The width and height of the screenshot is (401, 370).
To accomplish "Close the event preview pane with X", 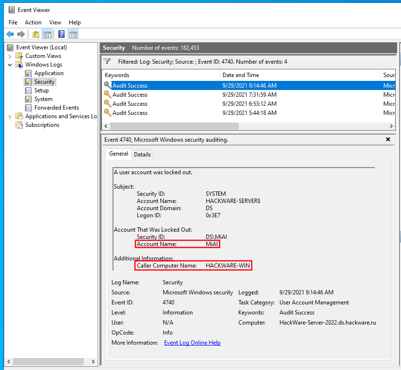I will point(388,139).
